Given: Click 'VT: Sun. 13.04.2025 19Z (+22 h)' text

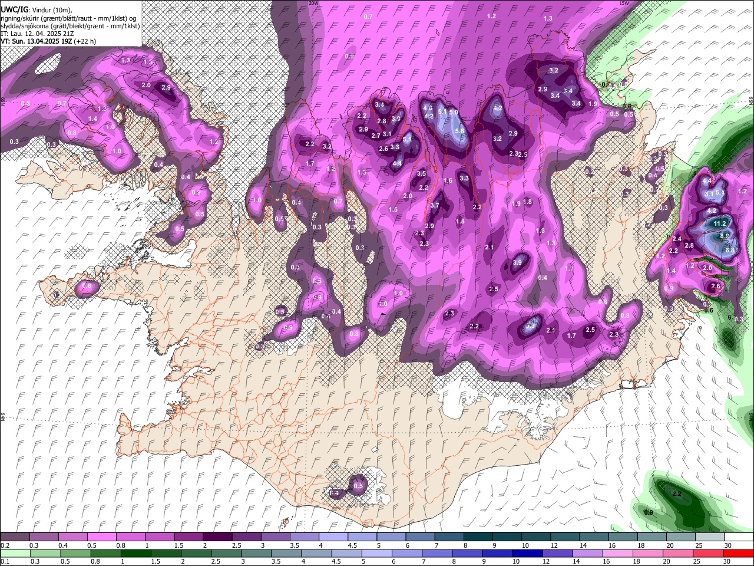Looking at the screenshot, I should 48,41.
